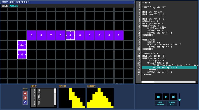Click the code editor horizontal scrollbar
Viewport: 199px width, 110px height.
coord(168,82)
